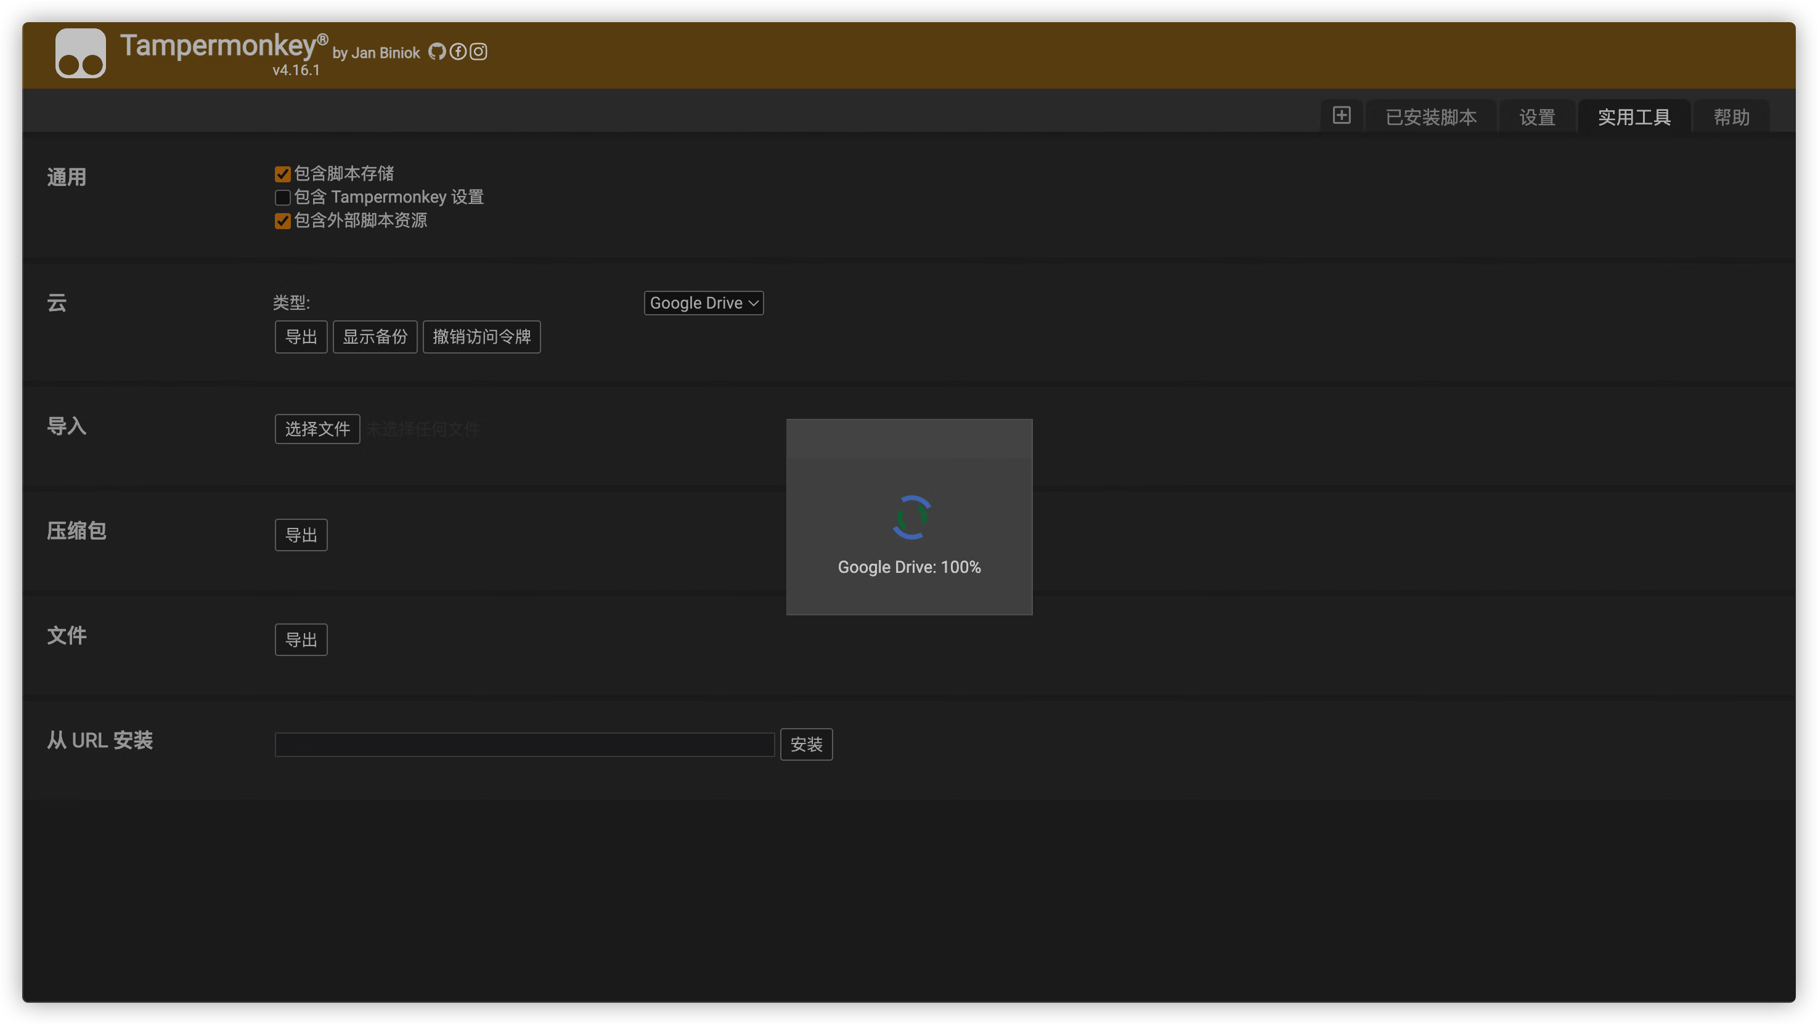Click the 类型: label
1818x1025 pixels.
291,302
